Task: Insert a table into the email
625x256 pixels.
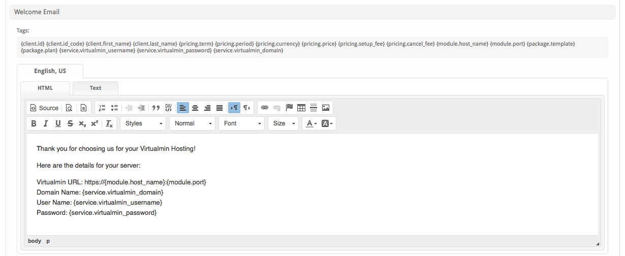Action: [x=301, y=108]
